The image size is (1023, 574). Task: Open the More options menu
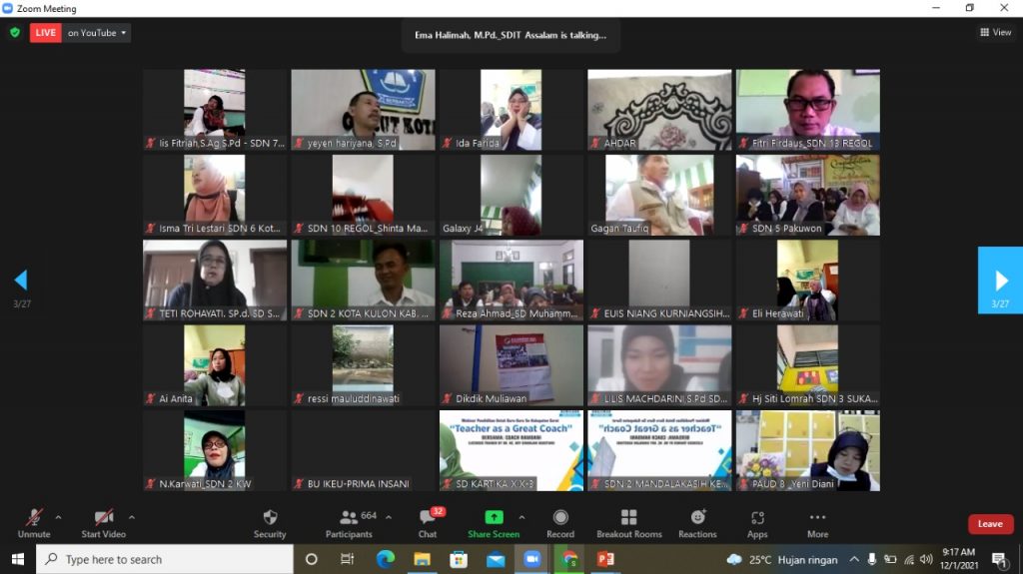point(817,522)
